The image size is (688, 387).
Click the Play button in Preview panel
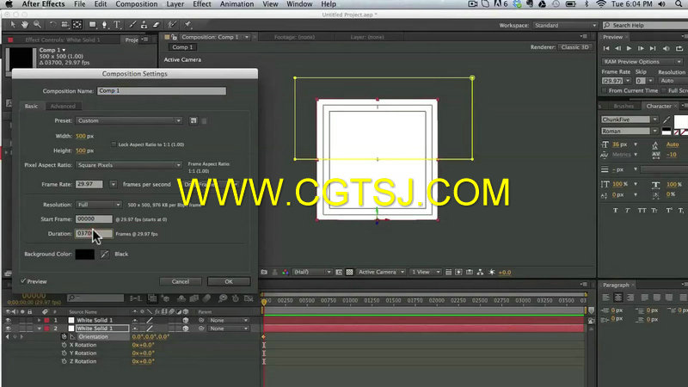629,48
